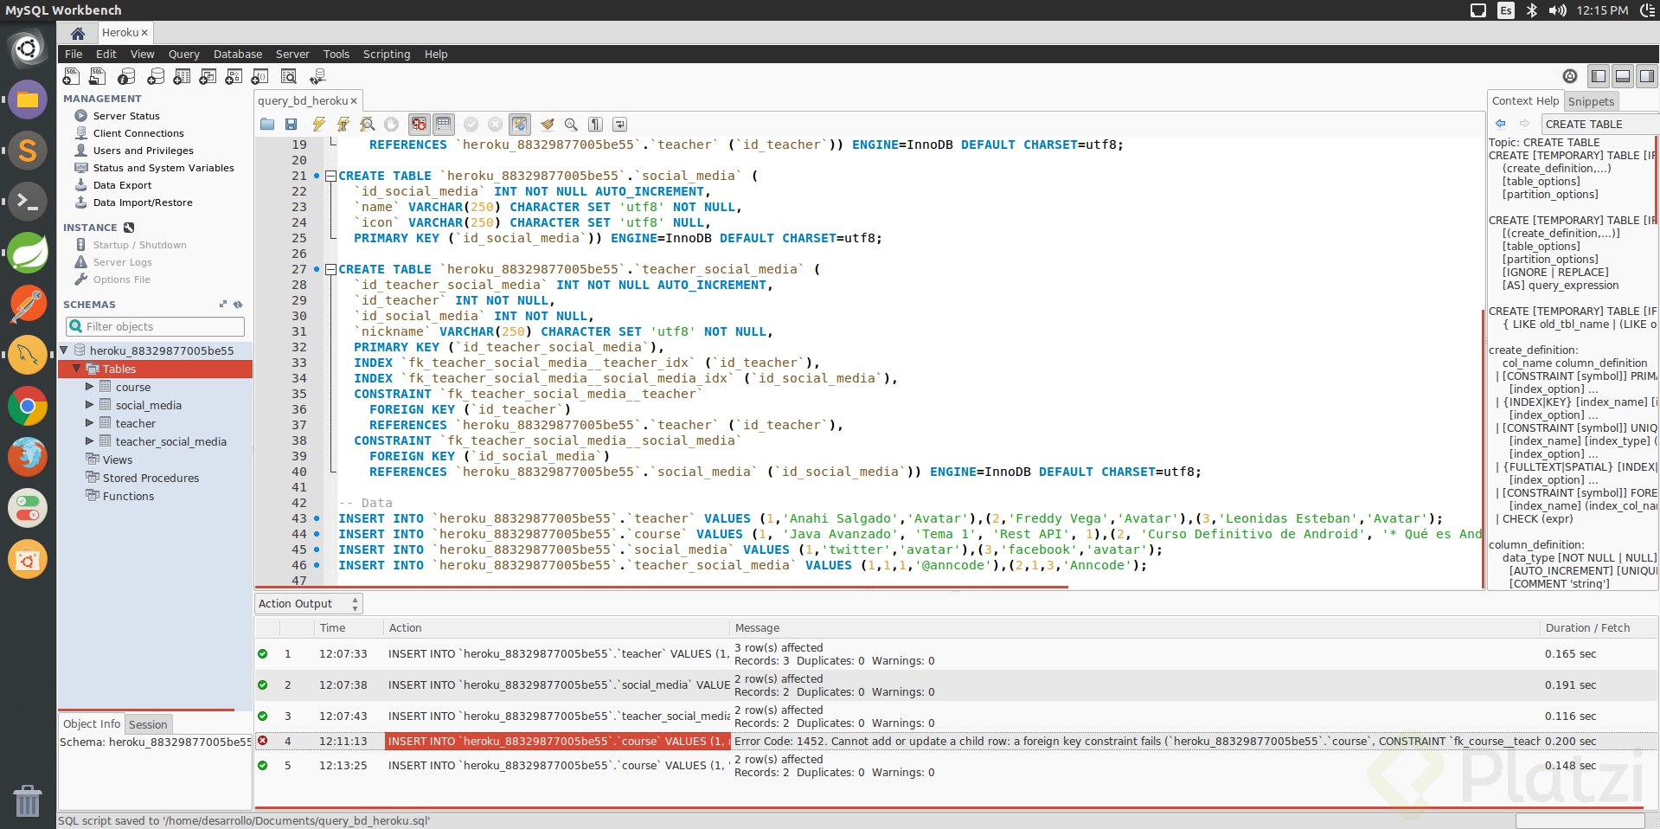Open the Database menu
The width and height of the screenshot is (1660, 829).
coord(237,54)
